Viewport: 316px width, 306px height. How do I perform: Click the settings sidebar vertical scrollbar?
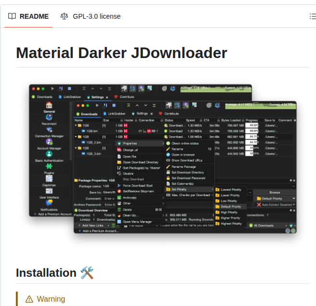pos(71,131)
